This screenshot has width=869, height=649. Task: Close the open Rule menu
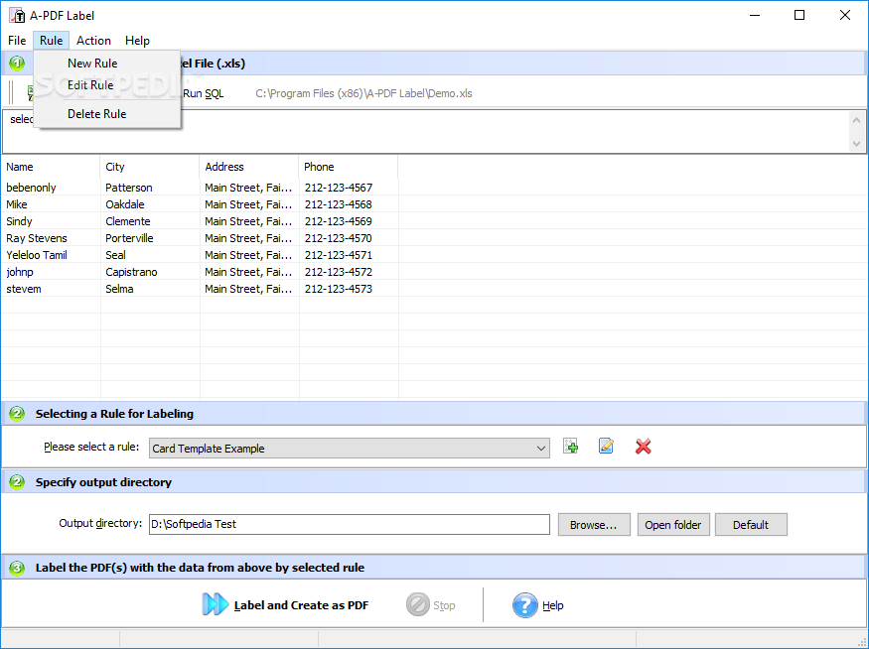51,41
